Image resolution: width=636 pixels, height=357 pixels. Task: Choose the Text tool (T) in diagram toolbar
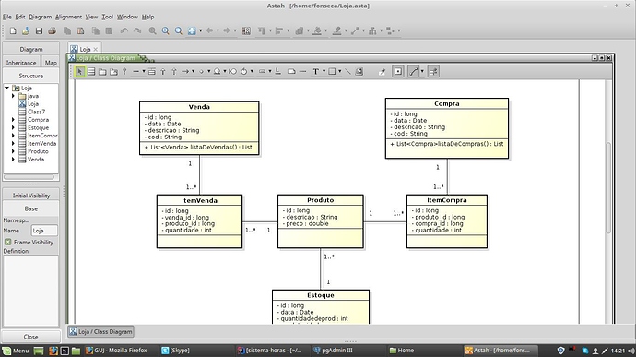tap(315, 72)
